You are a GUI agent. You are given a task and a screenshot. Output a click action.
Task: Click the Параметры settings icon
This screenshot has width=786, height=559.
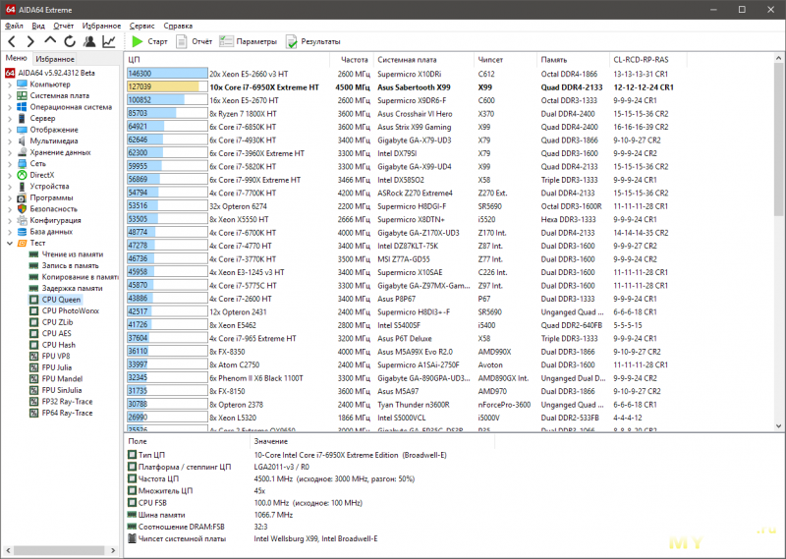click(x=226, y=41)
